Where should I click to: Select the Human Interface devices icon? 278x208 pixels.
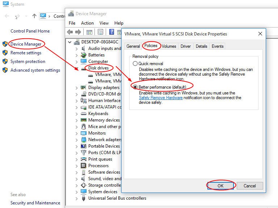pyautogui.click(x=84, y=101)
